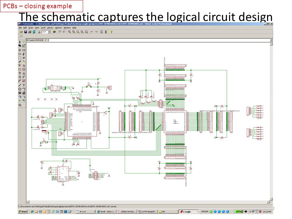
Task: Select the Text T tool
Action: click(x=24, y=85)
